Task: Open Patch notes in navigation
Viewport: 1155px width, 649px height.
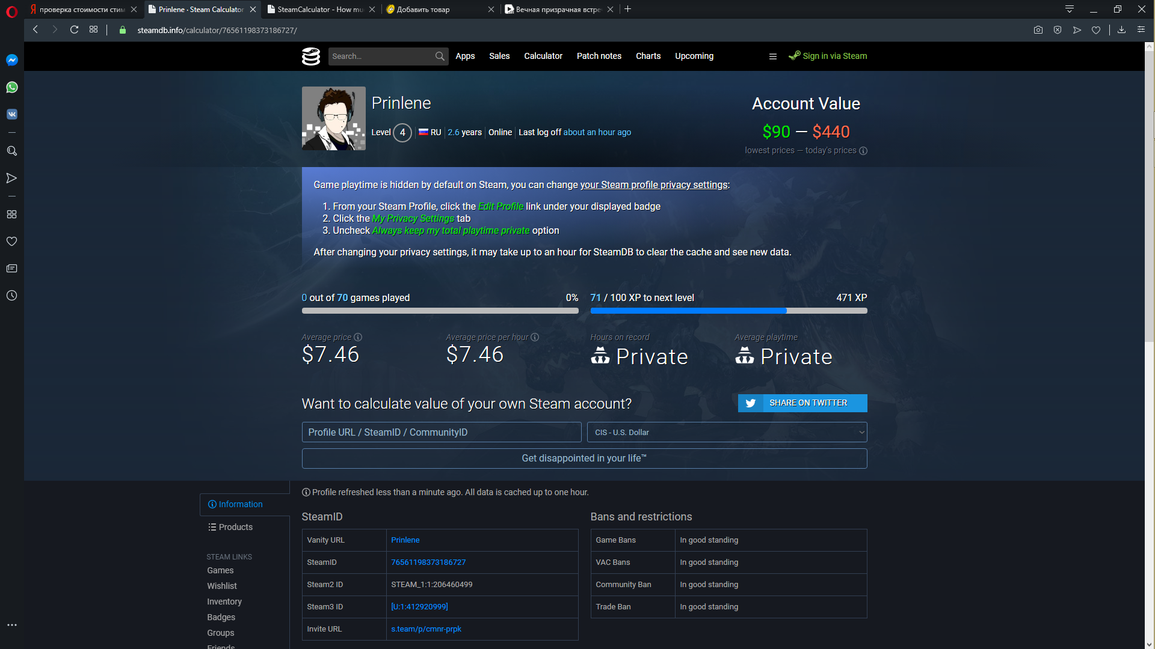Action: [599, 56]
